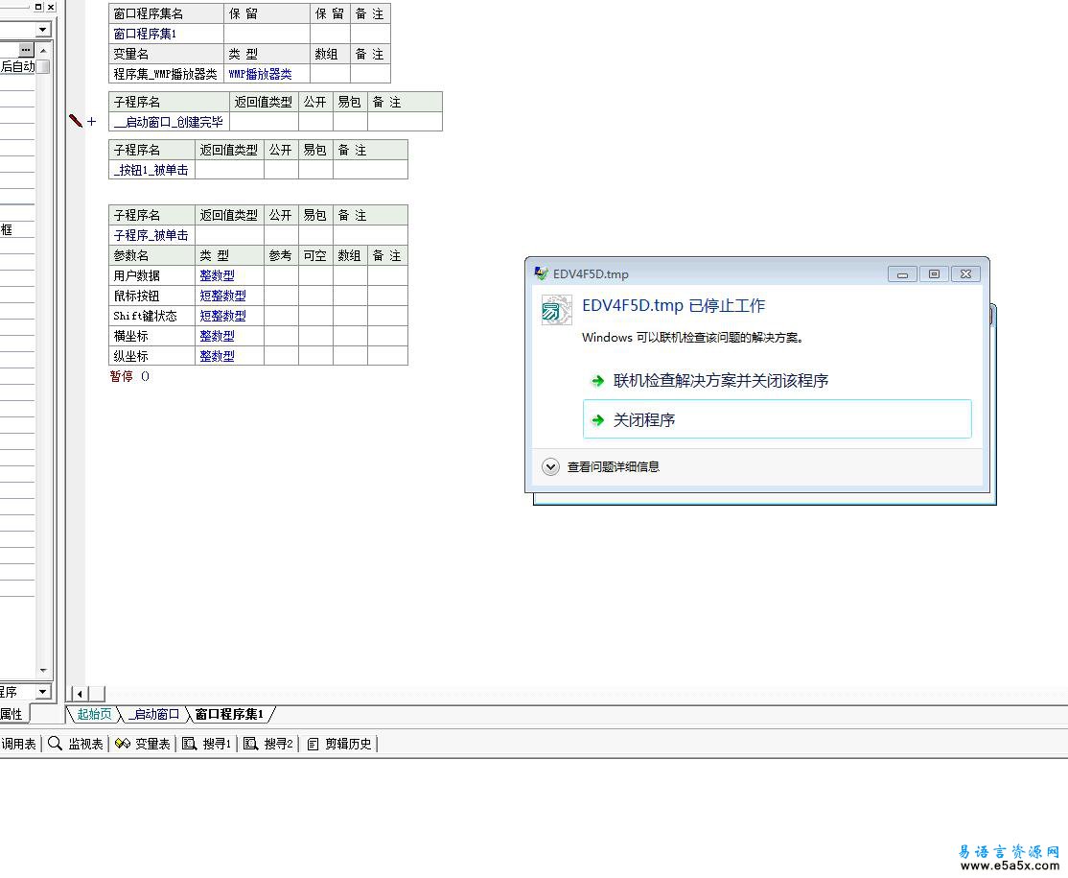Open the top dropdown in left panel
This screenshot has height=878, width=1068.
coord(42,30)
